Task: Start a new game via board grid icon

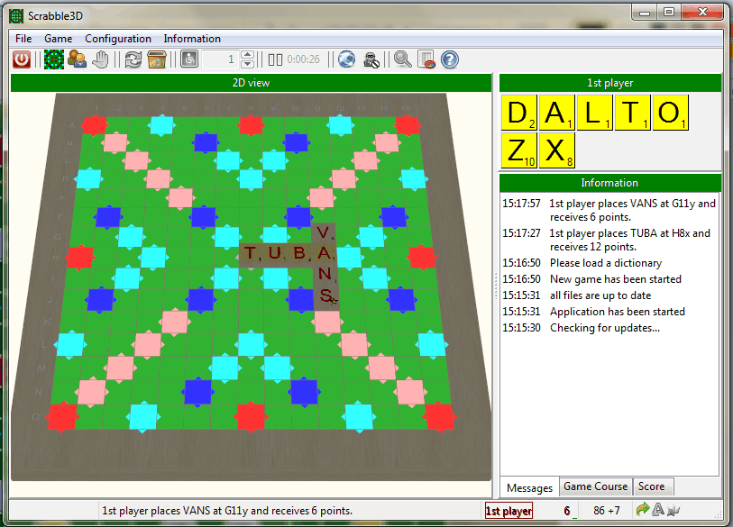Action: point(54,59)
